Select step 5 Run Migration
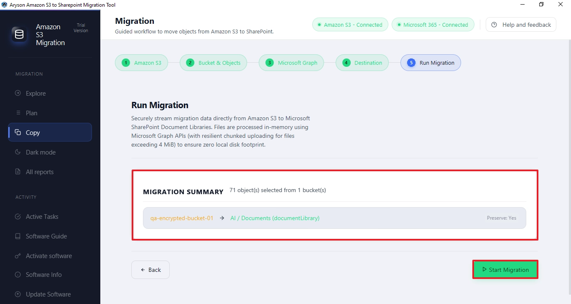Screen dimensions: 571x304 click(431, 63)
